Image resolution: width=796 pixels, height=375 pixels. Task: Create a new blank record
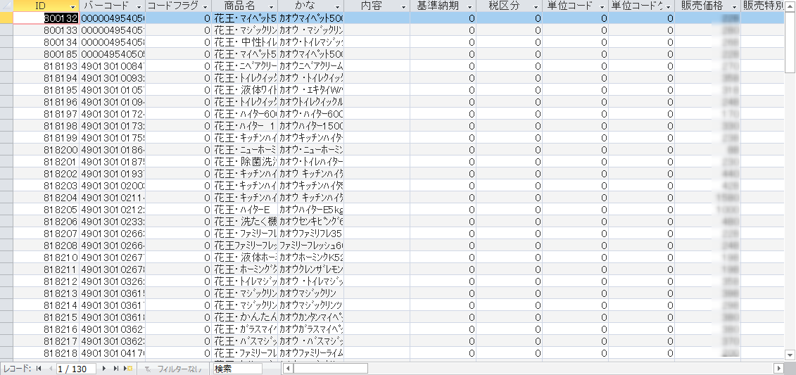tap(128, 369)
